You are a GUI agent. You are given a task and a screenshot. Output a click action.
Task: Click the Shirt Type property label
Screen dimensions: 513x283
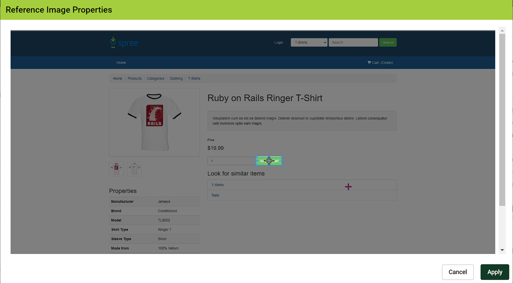pyautogui.click(x=120, y=230)
